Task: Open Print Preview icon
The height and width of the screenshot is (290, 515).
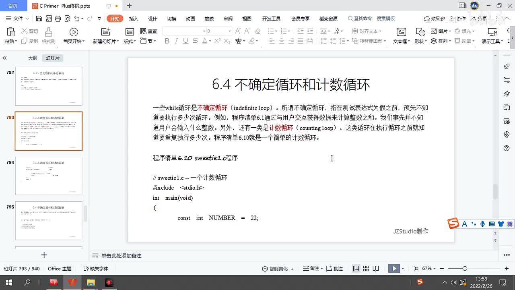Action: (67, 19)
